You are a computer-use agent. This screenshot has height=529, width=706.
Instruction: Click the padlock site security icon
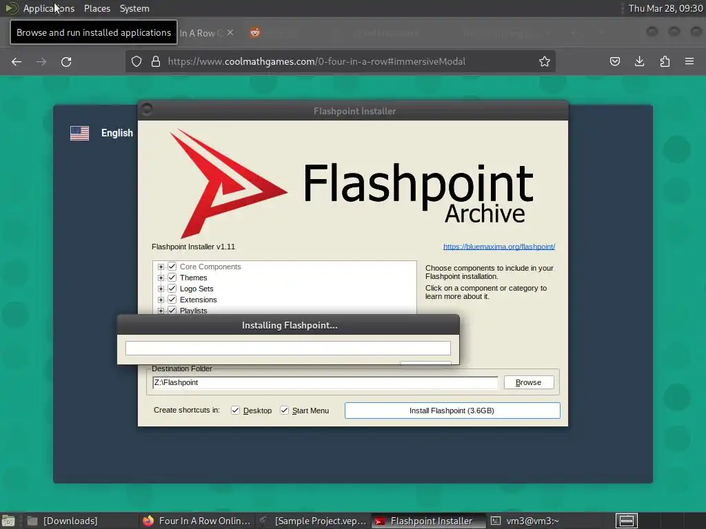pyautogui.click(x=156, y=61)
